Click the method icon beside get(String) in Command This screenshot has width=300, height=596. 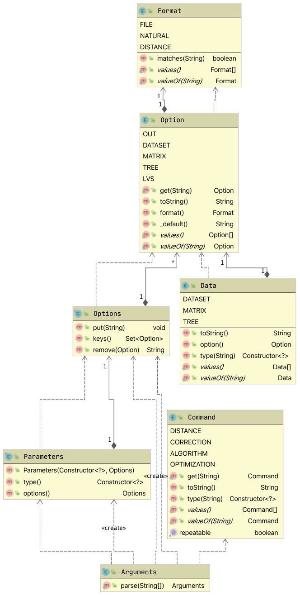click(x=173, y=476)
